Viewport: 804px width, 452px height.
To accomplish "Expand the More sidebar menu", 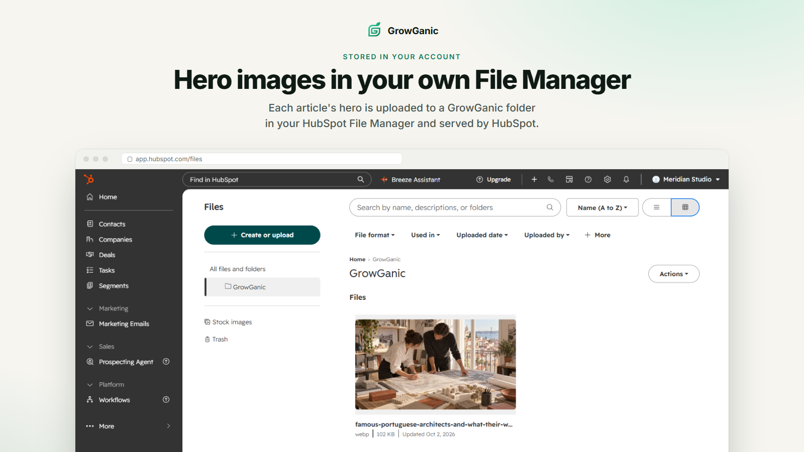I will pyautogui.click(x=129, y=426).
